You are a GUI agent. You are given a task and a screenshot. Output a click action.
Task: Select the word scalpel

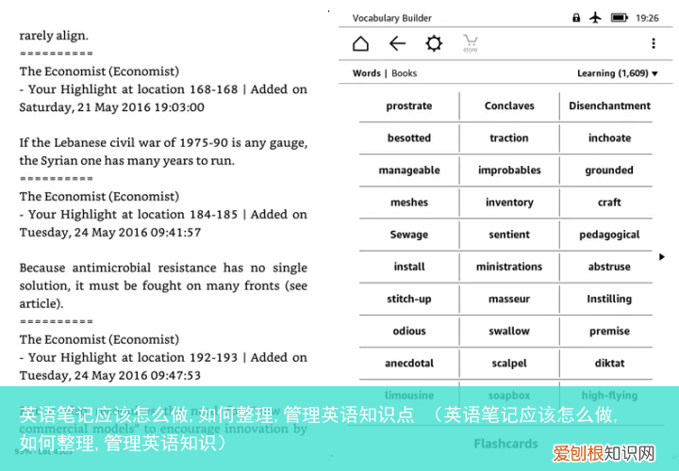[x=509, y=364]
